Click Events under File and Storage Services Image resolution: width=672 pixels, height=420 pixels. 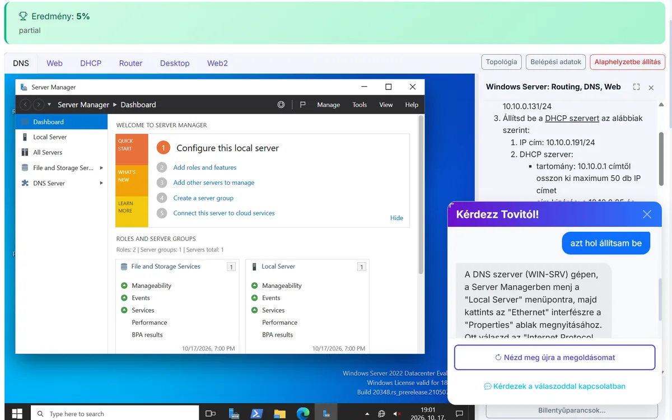141,298
